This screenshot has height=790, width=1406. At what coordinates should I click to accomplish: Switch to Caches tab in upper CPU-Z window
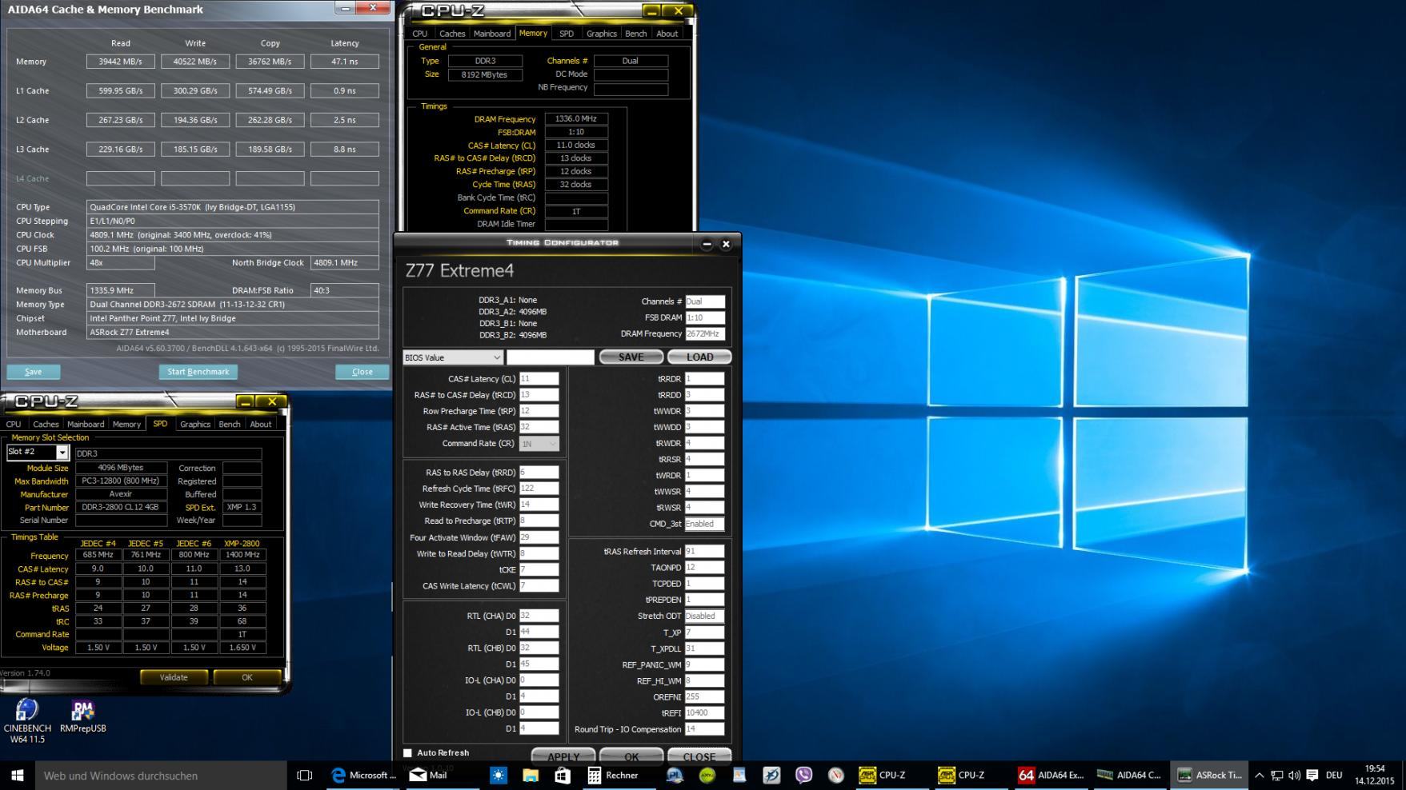pyautogui.click(x=452, y=34)
